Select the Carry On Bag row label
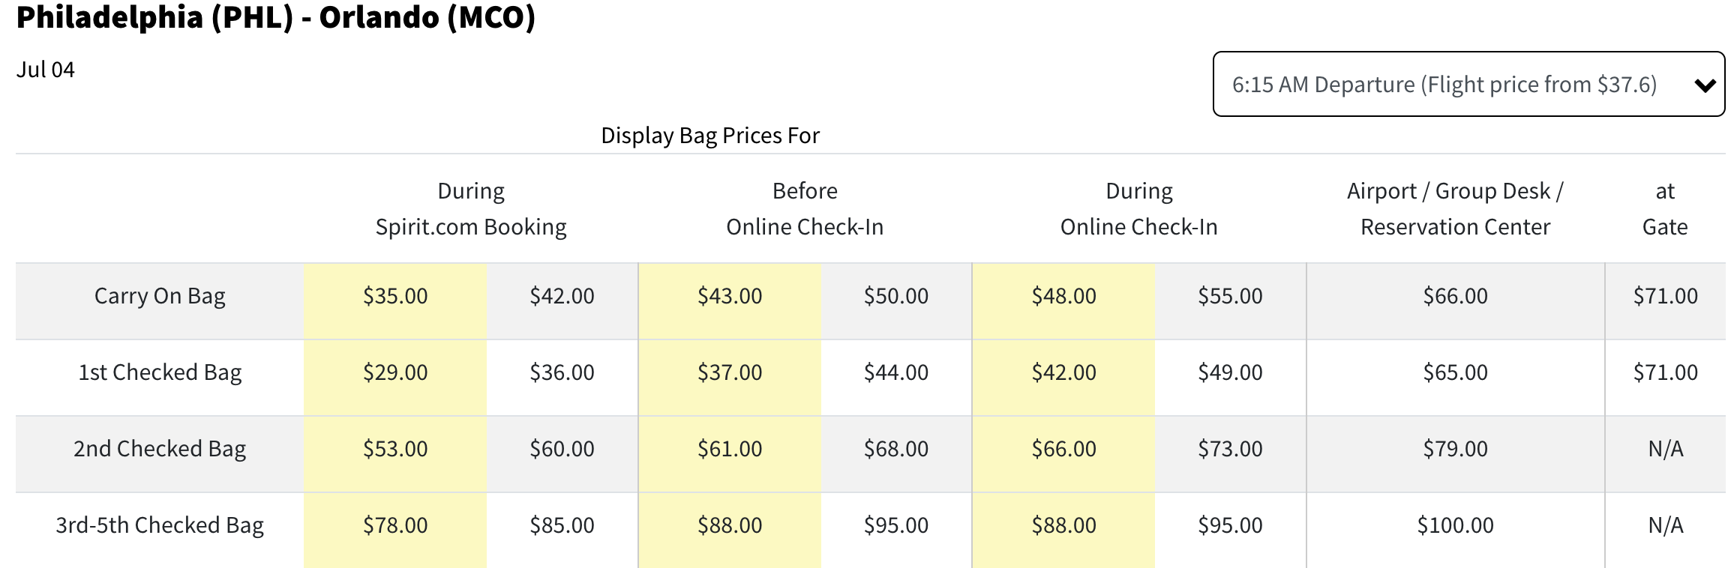1734x568 pixels. (160, 296)
